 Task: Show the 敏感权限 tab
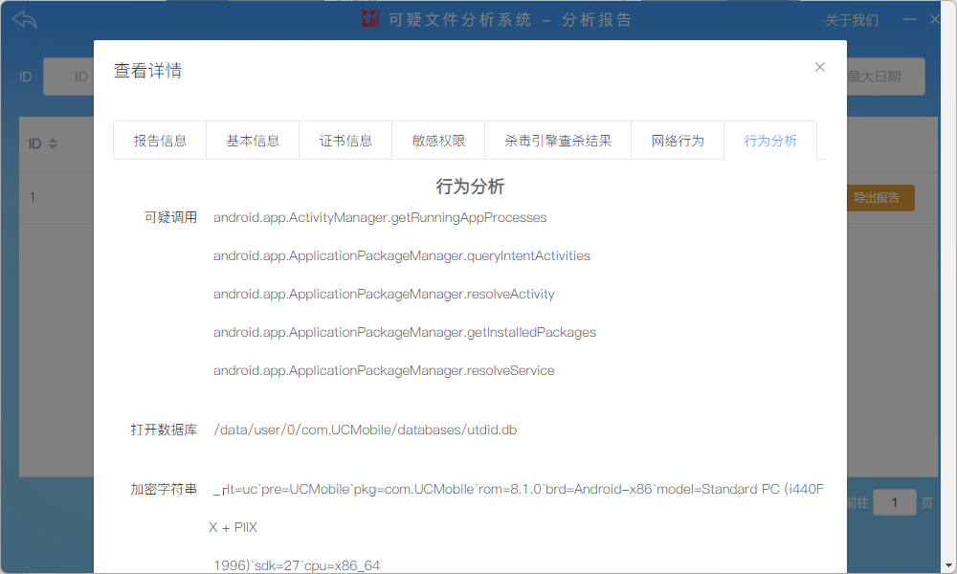point(438,141)
